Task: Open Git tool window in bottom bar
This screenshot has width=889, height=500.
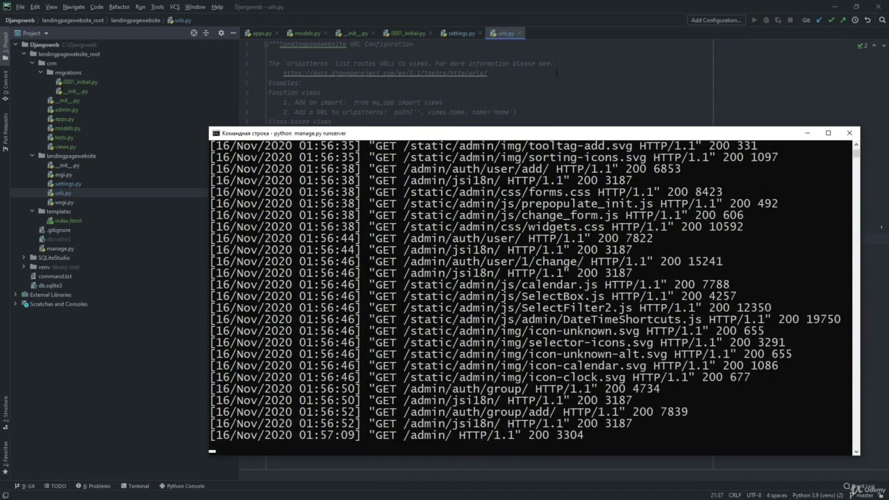Action: [25, 486]
